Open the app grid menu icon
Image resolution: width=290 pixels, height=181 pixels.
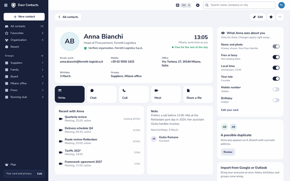click(x=6, y=5)
